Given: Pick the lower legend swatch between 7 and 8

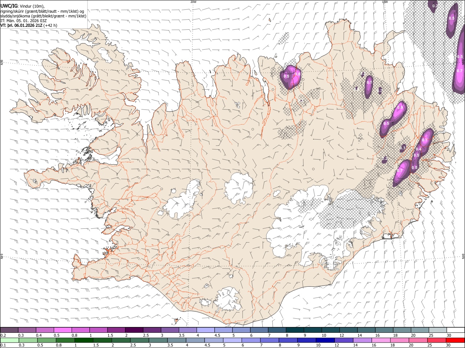Looking at the screenshot, I should click(x=269, y=340).
